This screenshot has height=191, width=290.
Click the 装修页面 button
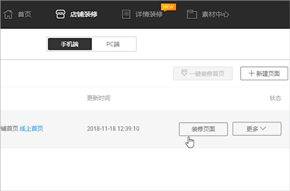coord(203,129)
